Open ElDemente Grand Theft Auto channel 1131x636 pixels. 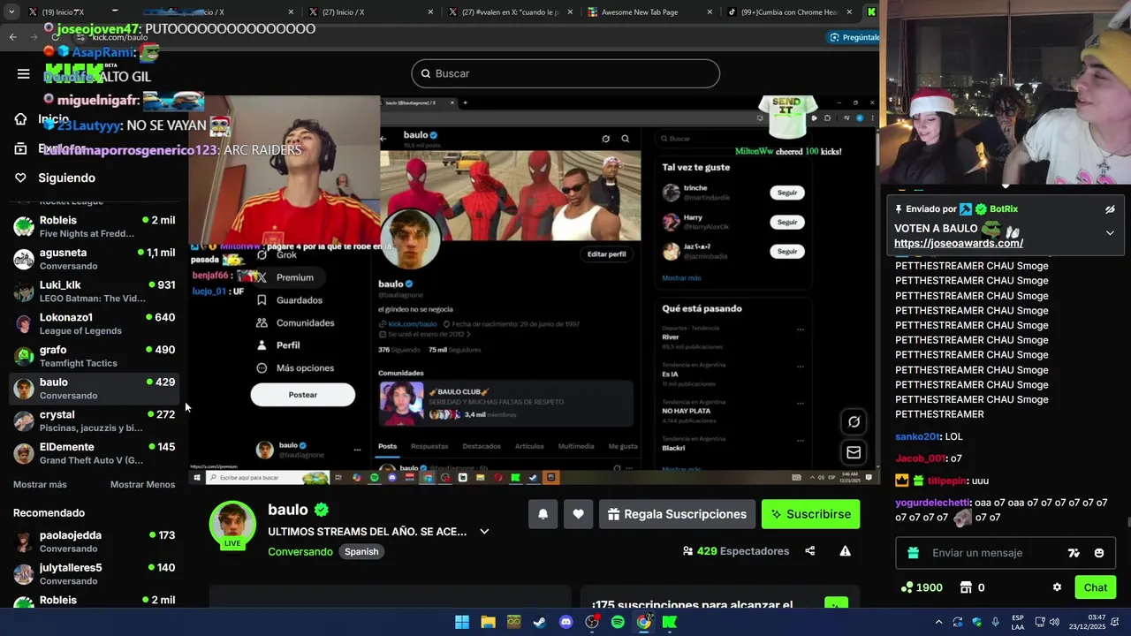(x=95, y=453)
